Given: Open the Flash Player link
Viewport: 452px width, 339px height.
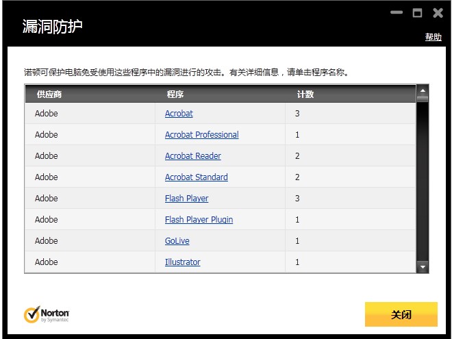Looking at the screenshot, I should pos(186,199).
